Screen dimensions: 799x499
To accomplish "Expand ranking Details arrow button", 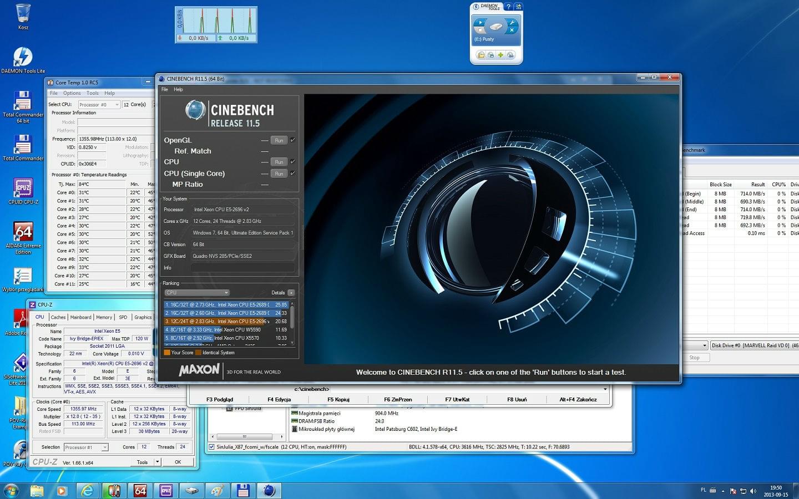I will (x=291, y=293).
